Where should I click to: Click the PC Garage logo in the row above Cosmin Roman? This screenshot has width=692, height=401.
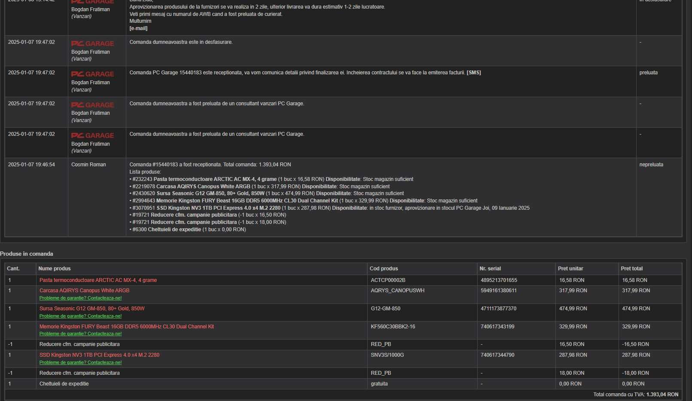coord(92,135)
